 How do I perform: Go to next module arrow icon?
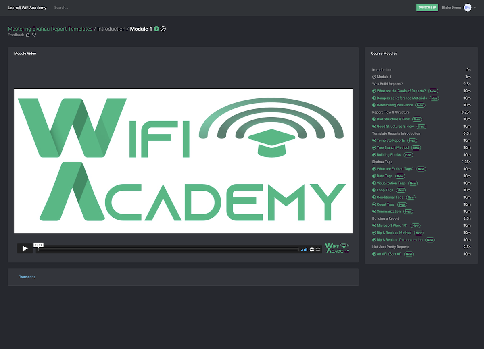156,29
